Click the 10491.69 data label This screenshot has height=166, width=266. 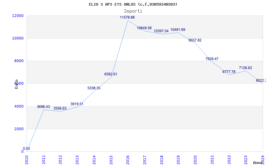(x=178, y=30)
